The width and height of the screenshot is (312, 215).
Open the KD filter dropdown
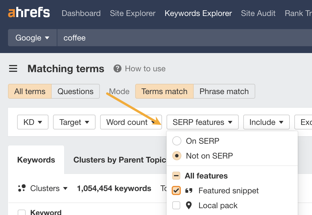click(x=33, y=122)
